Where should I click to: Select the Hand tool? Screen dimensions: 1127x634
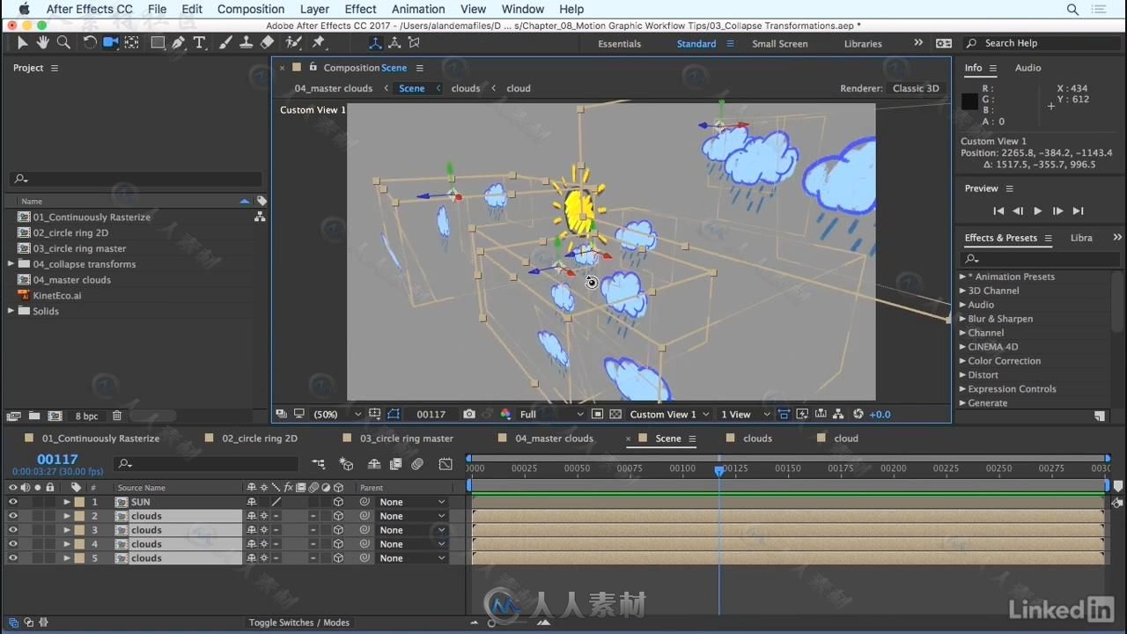pos(42,42)
